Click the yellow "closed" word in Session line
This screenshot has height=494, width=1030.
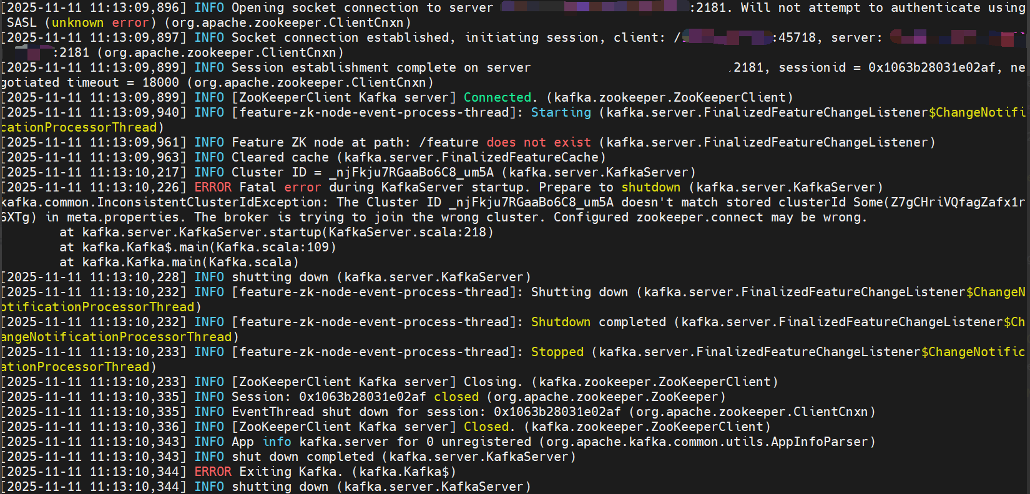[x=456, y=397]
